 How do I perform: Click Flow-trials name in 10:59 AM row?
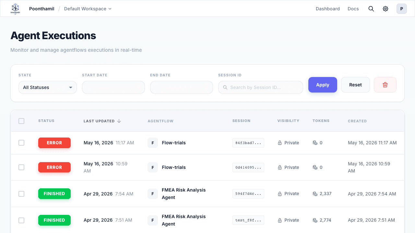pyautogui.click(x=174, y=167)
